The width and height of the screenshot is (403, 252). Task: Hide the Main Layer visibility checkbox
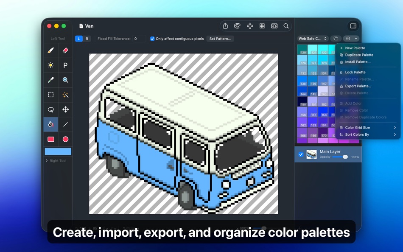pos(301,154)
